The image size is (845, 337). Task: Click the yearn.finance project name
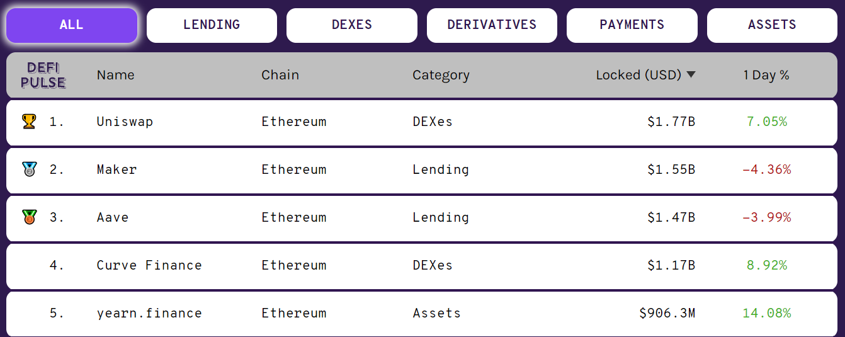tap(149, 313)
